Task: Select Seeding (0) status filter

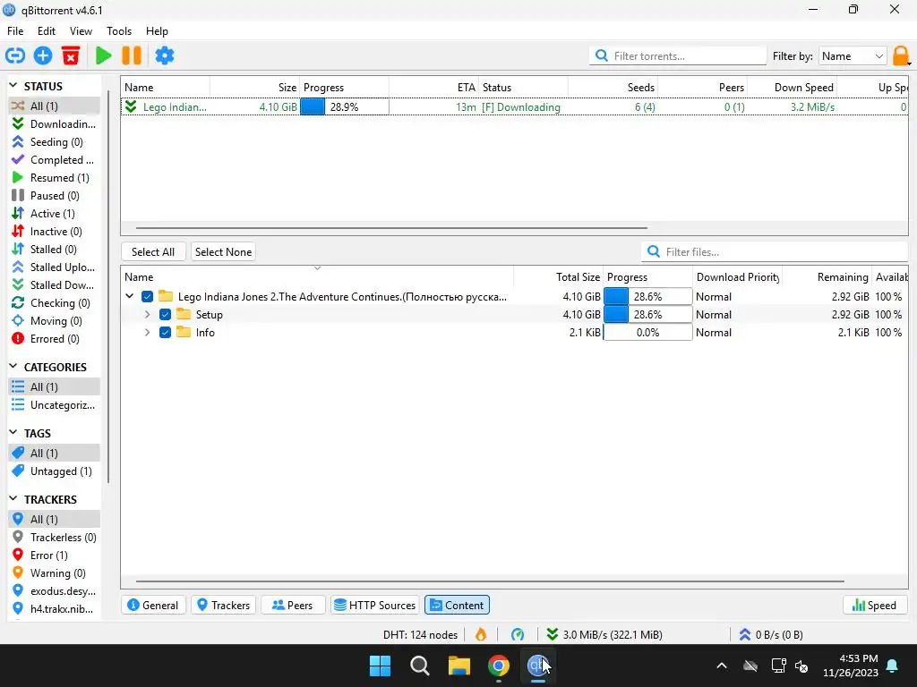Action: tap(54, 142)
